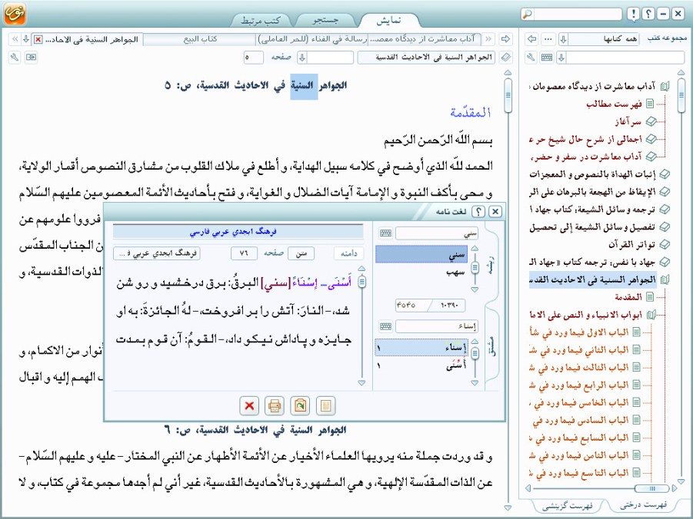
Task: Open the exclamation info button in title bar
Action: 633,14
